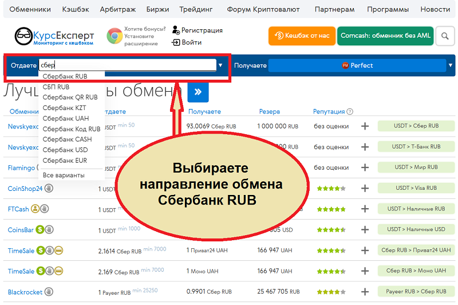Click plus icon in Сбер RUB > Моно UAH row
The image size is (458, 305).
coord(365,271)
